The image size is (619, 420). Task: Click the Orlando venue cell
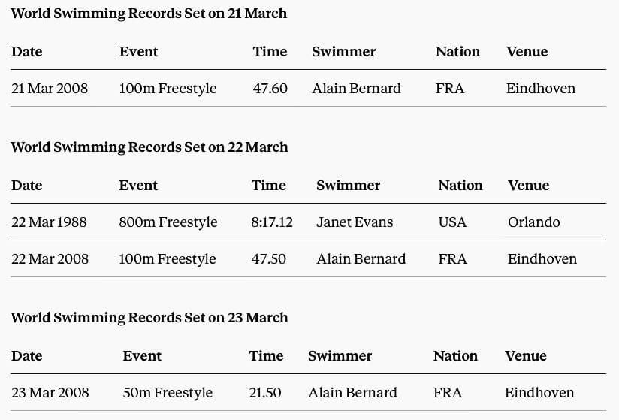tap(533, 222)
